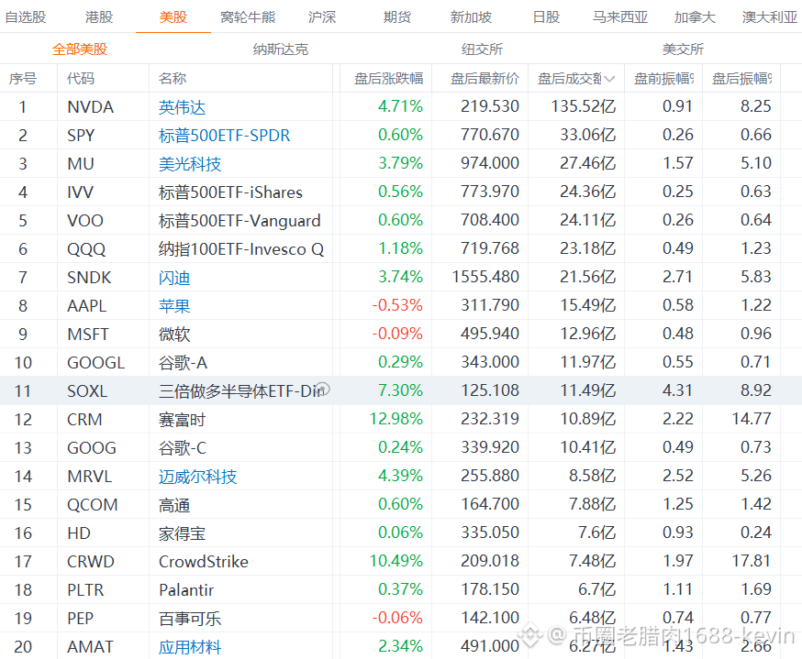Select the 全部美股 sub-tab
This screenshot has width=802, height=659.
pos(80,49)
